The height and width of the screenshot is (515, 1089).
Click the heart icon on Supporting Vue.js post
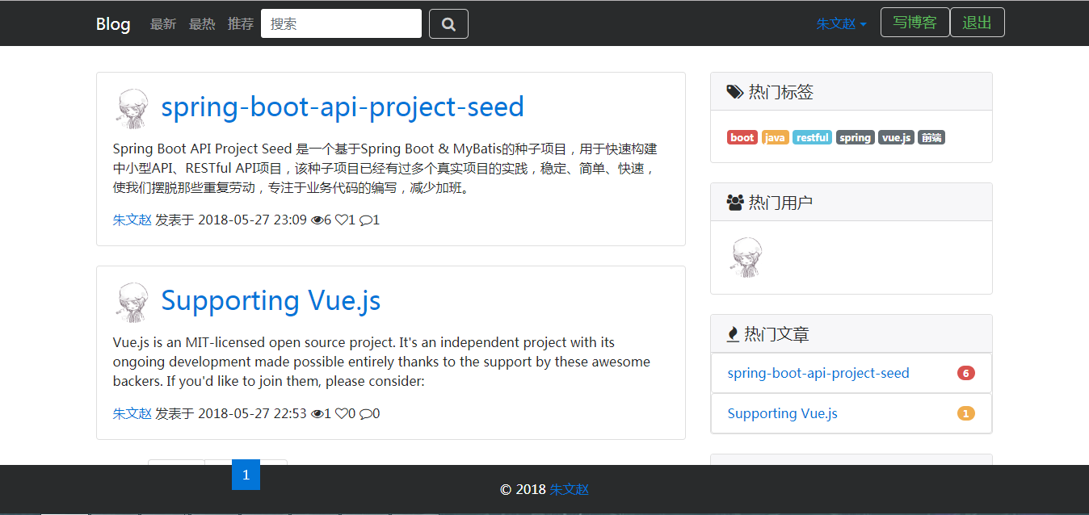tap(341, 414)
